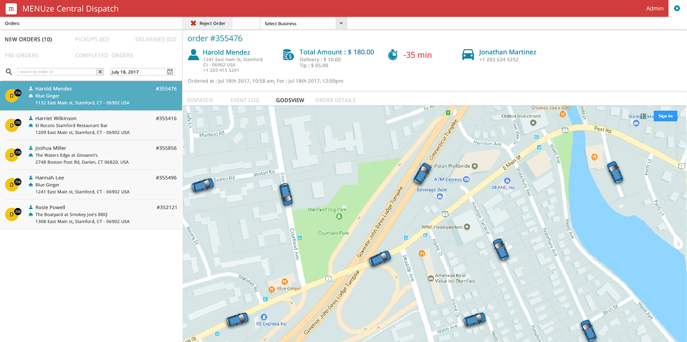Screen dimensions: 687x342
Task: Click the Admin account link
Action: click(x=654, y=8)
